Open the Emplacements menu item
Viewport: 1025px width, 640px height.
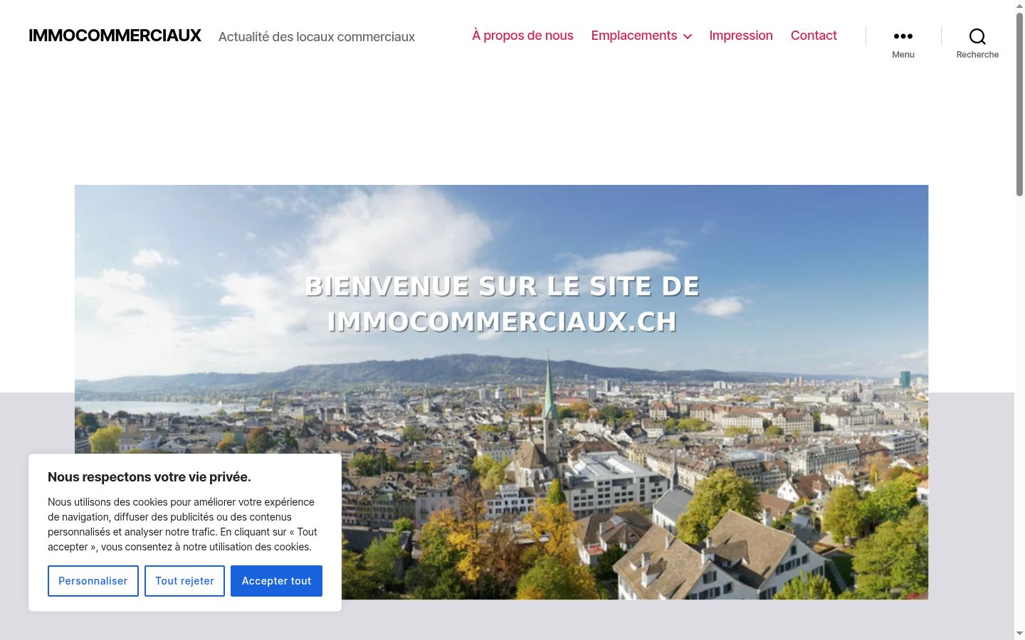pos(634,36)
